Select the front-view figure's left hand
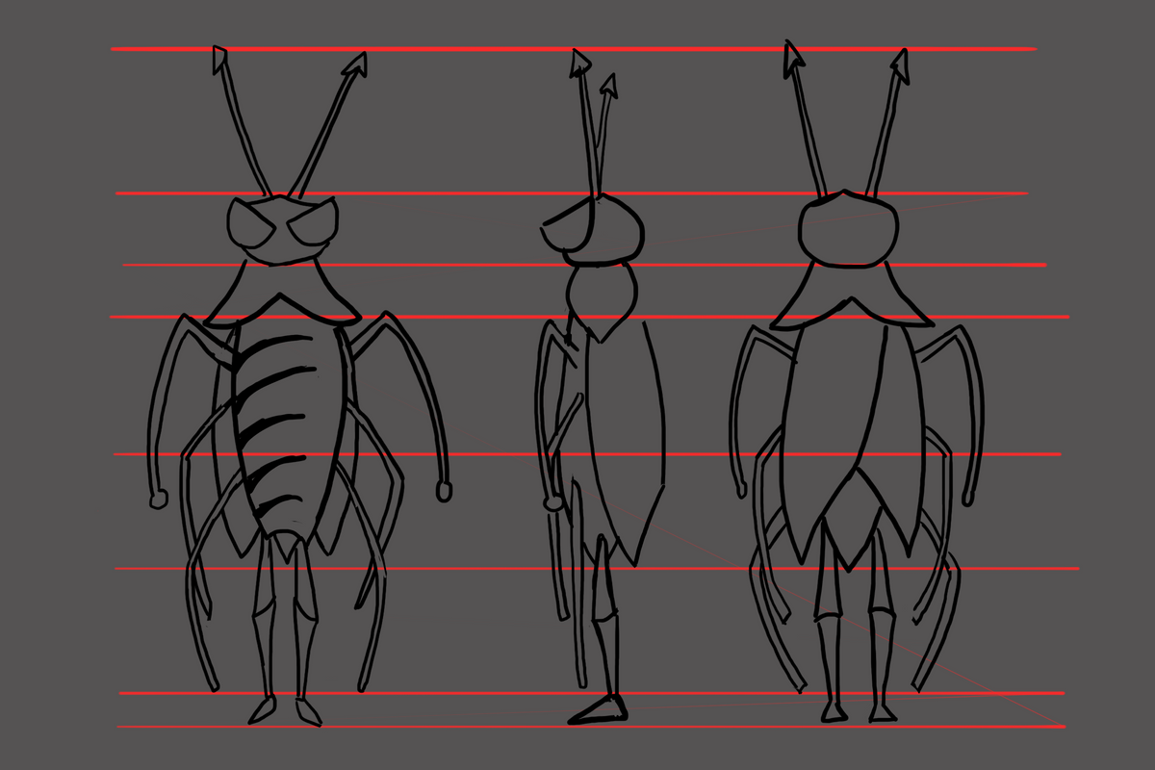 click(x=158, y=499)
